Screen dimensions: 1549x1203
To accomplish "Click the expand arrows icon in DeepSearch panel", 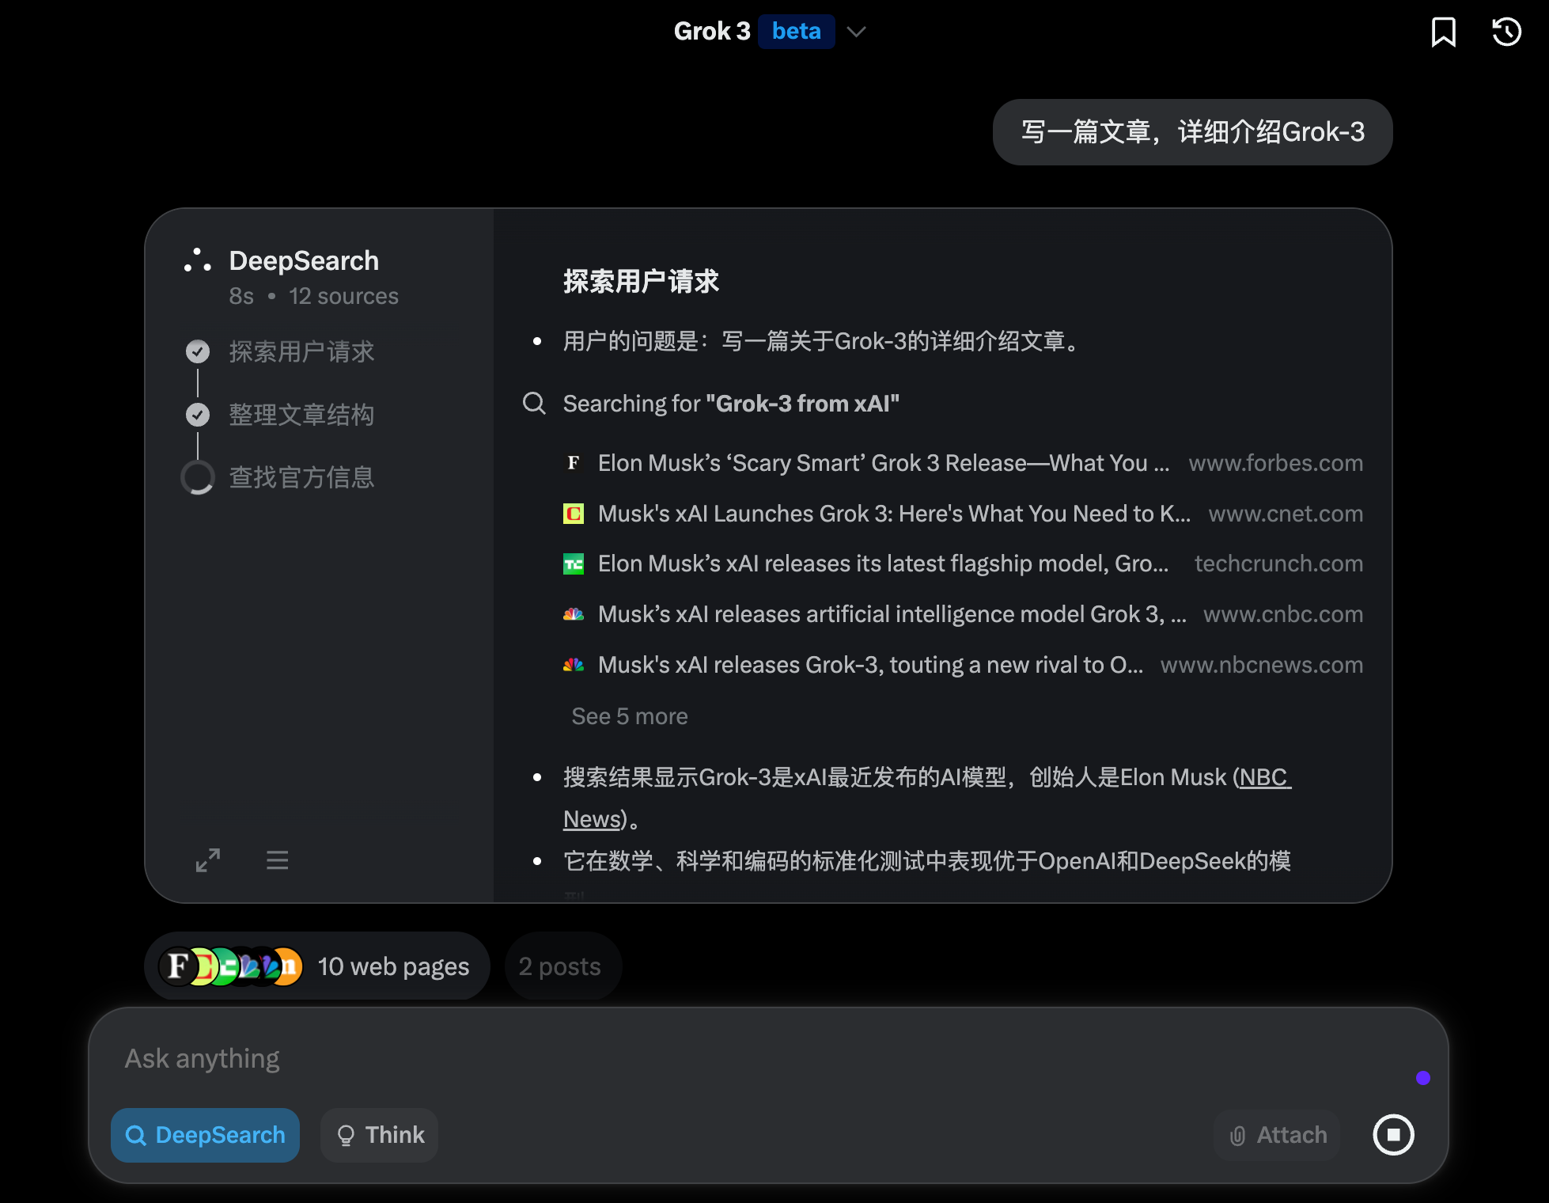I will click(x=208, y=860).
